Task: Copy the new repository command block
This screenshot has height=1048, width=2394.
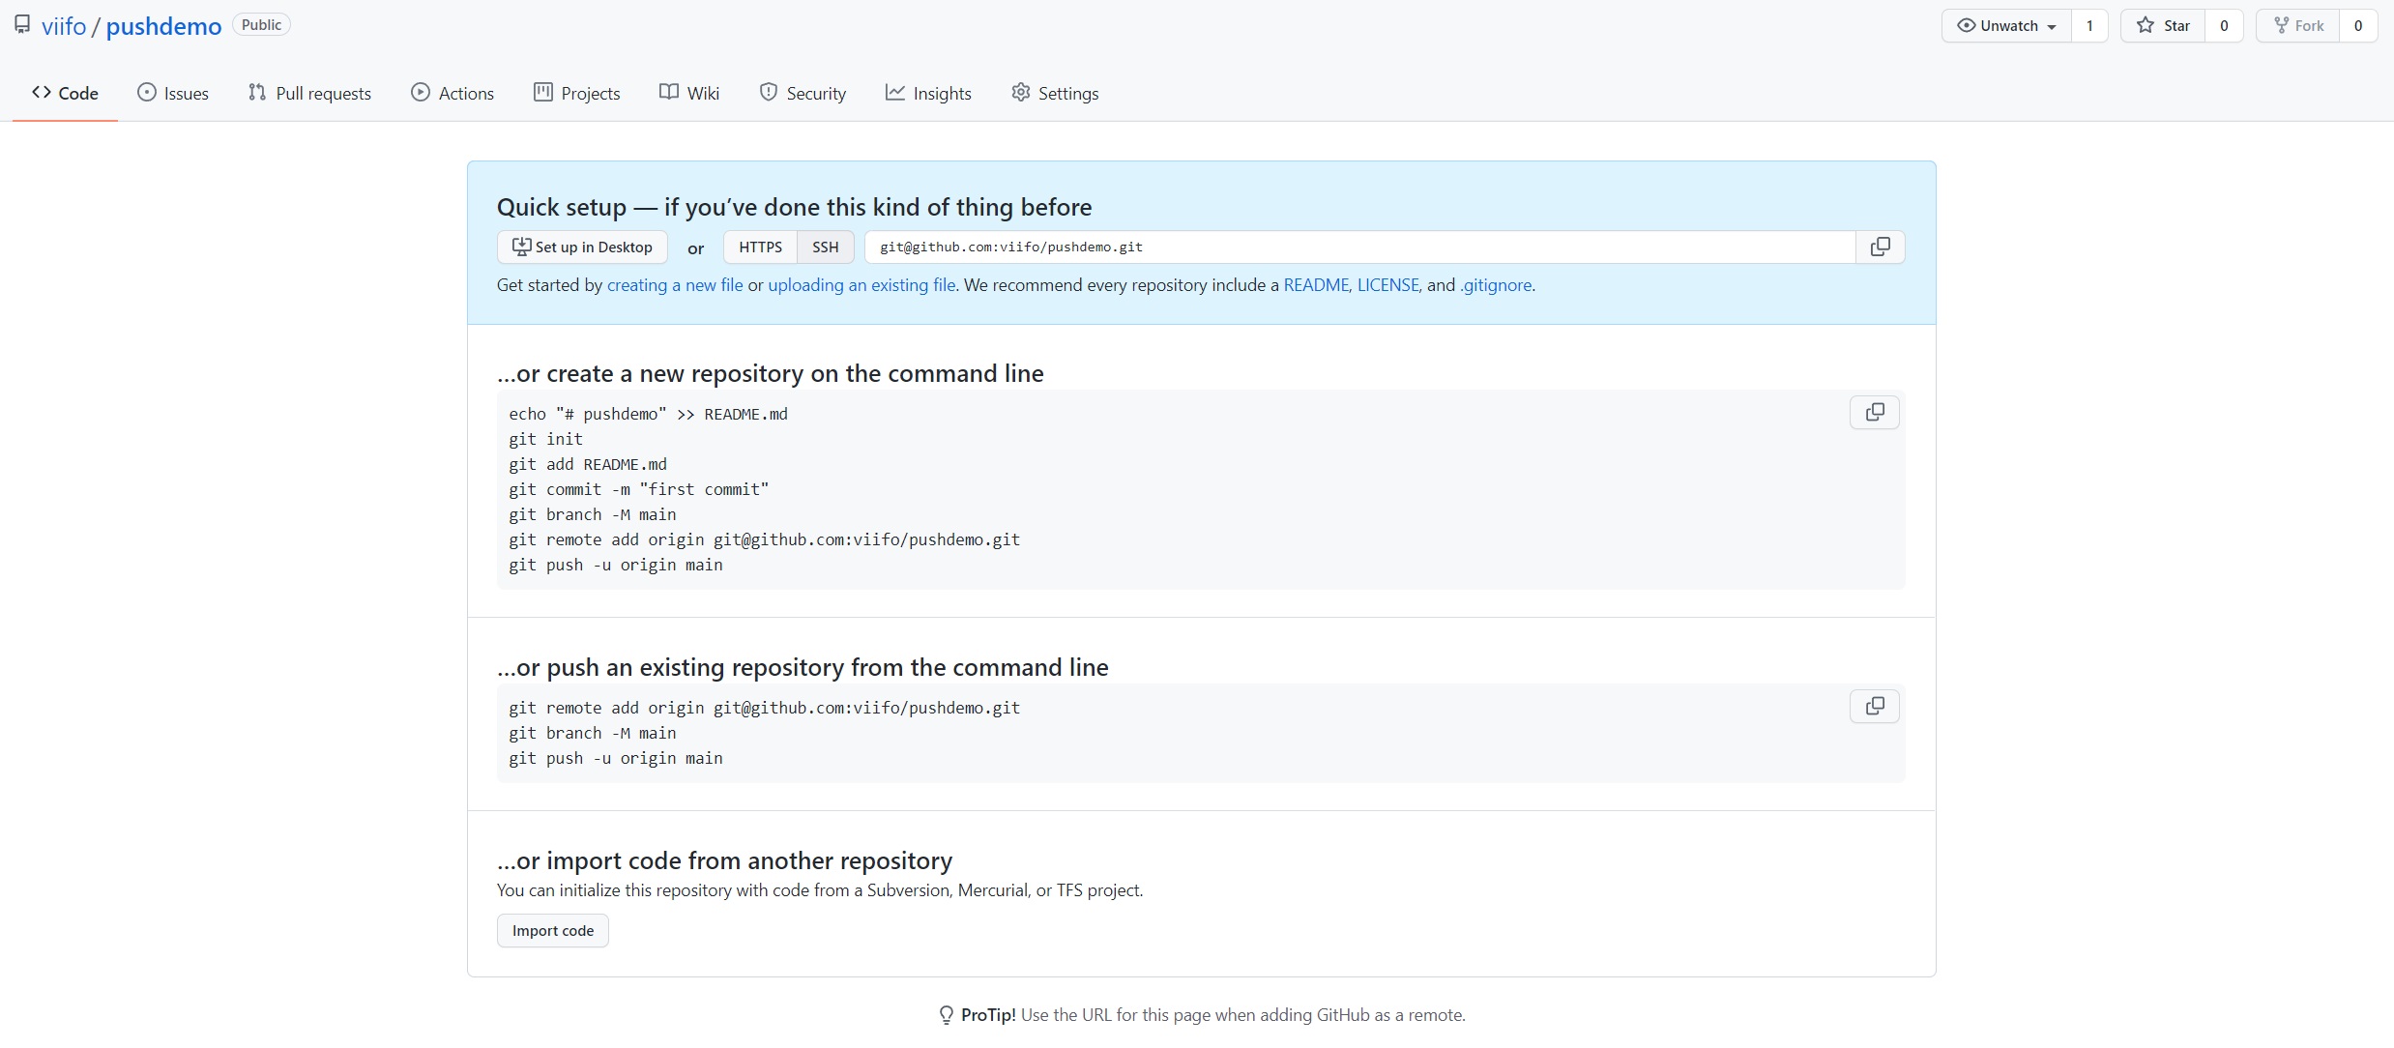Action: coord(1874,413)
